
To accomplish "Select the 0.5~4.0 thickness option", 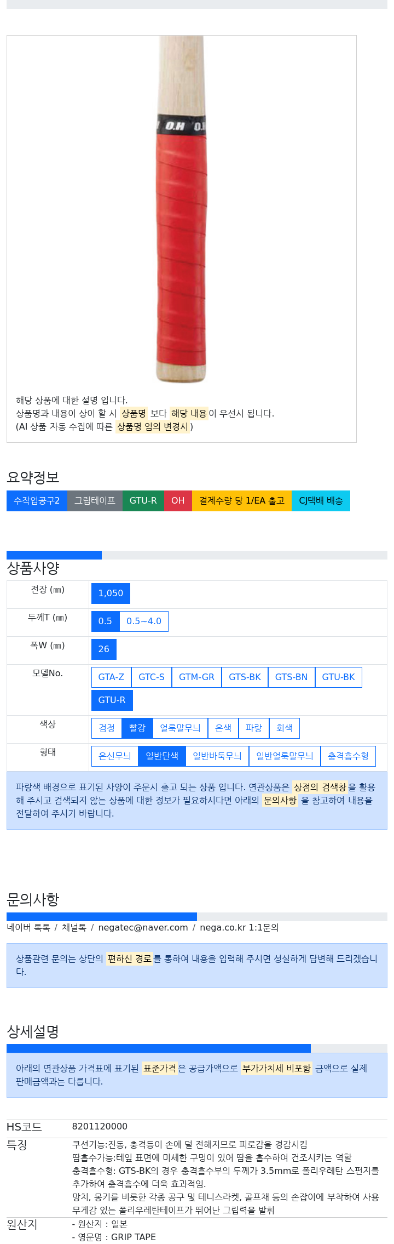I will point(144,621).
